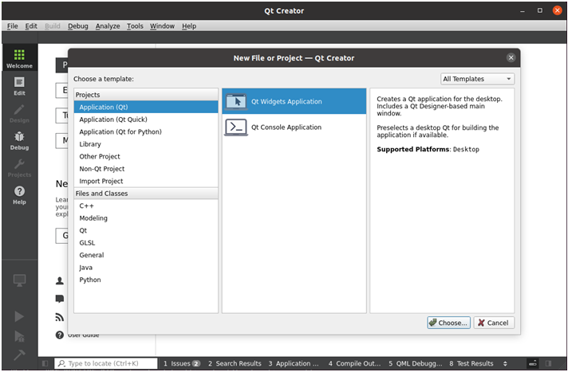
Task: Click the Build hammer icon
Action: 19,355
